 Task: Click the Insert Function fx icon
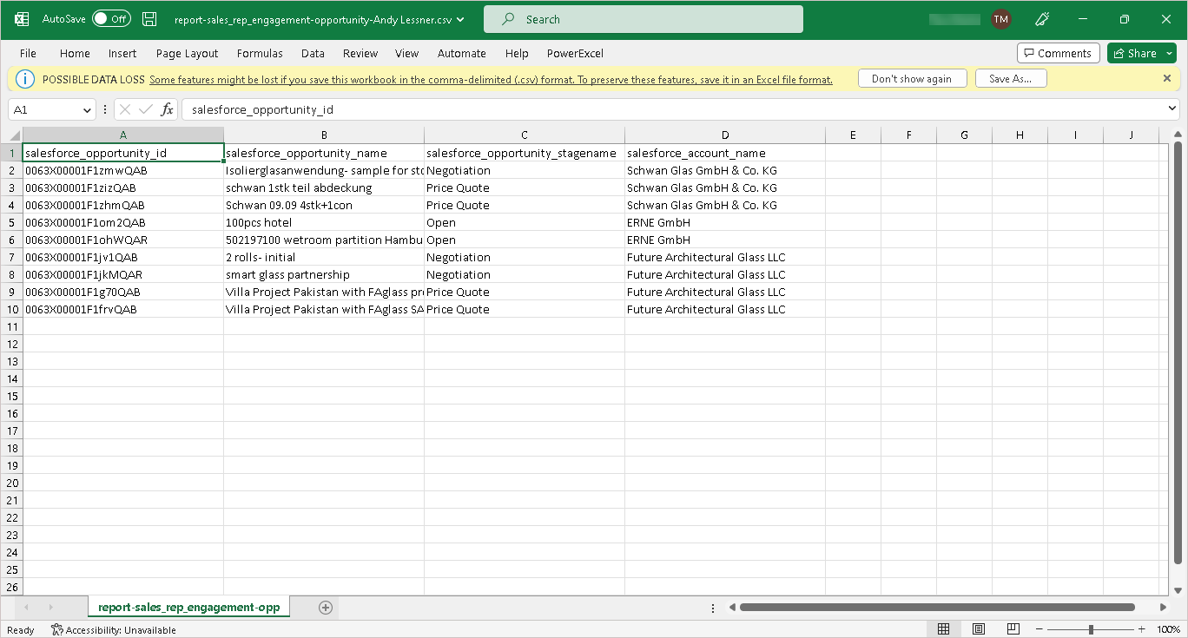point(167,109)
